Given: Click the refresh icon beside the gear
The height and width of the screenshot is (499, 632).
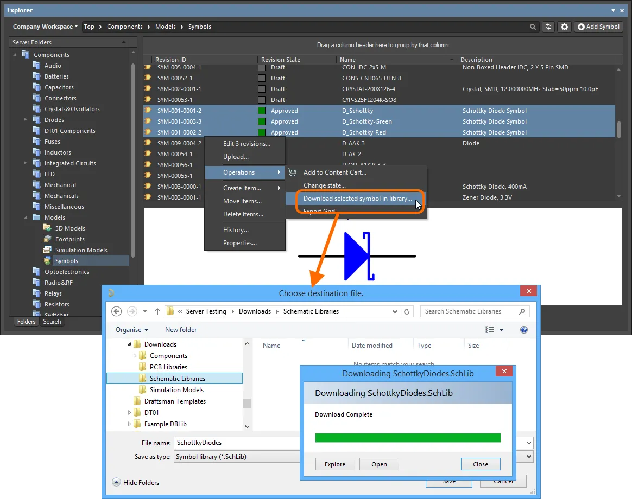Looking at the screenshot, I should click(x=548, y=27).
